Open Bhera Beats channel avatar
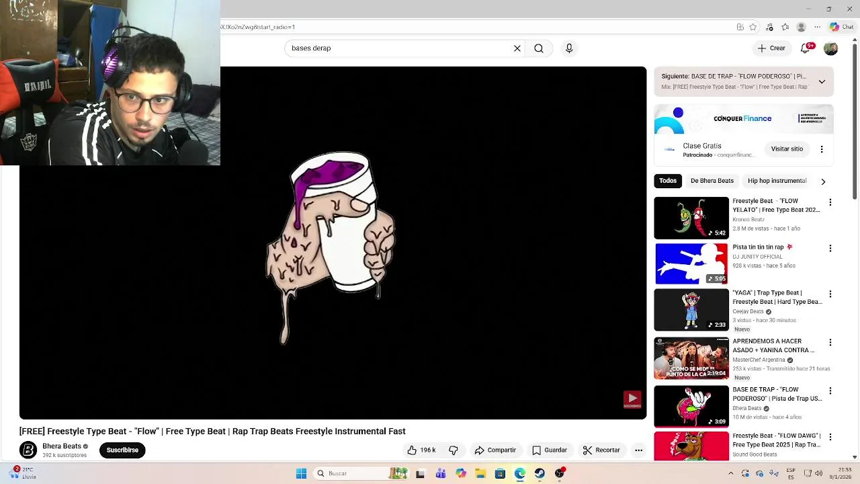Viewport: 860px width, 484px height. coord(28,450)
